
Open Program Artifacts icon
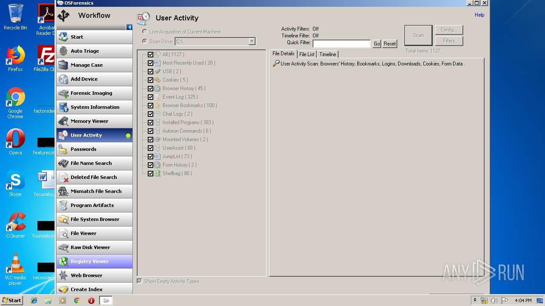click(x=63, y=205)
